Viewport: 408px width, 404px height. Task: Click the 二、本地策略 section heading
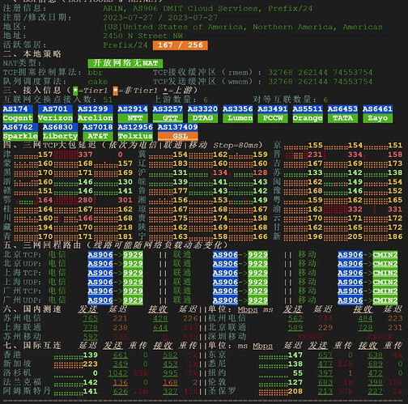[32, 54]
